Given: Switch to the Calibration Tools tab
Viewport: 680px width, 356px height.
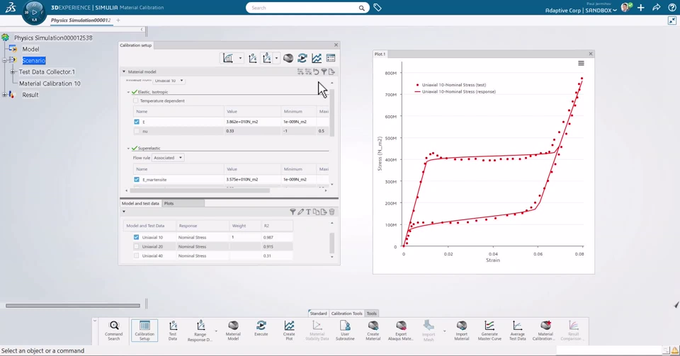Looking at the screenshot, I should (346, 313).
